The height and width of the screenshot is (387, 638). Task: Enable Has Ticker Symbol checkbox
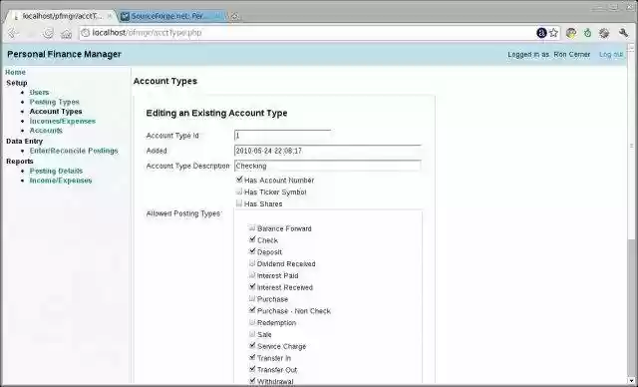click(x=239, y=191)
